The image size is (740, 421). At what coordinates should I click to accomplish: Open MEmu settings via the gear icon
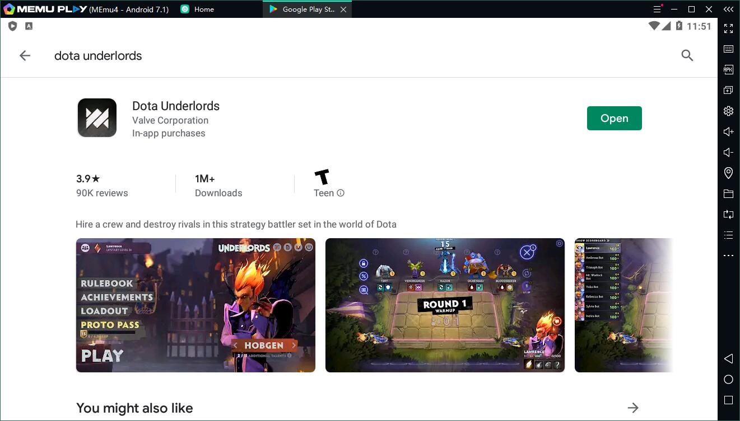(728, 111)
